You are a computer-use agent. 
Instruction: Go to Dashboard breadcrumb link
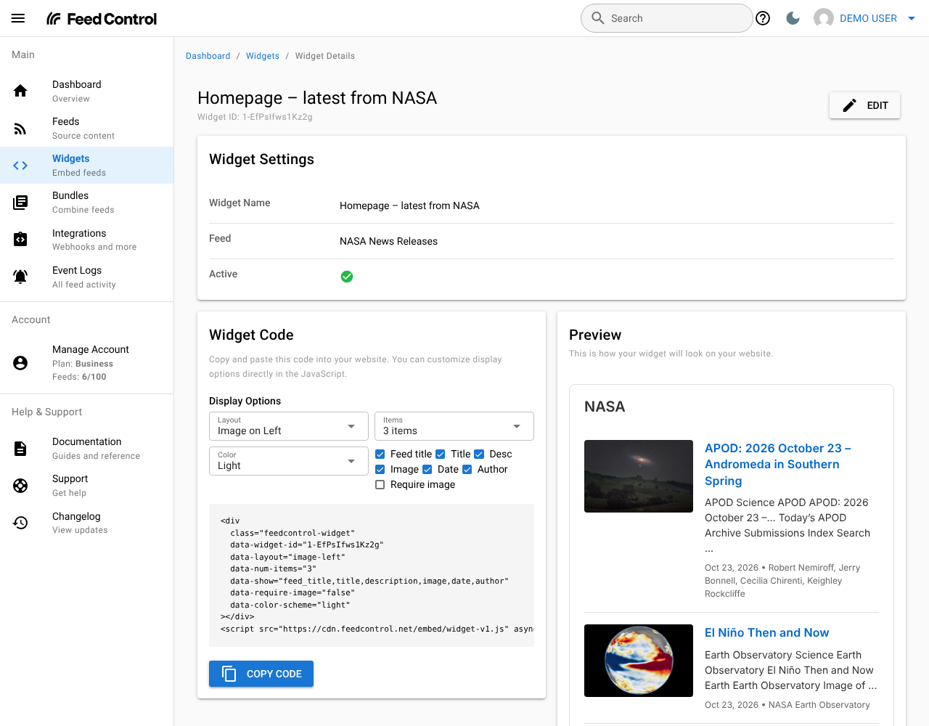[208, 56]
